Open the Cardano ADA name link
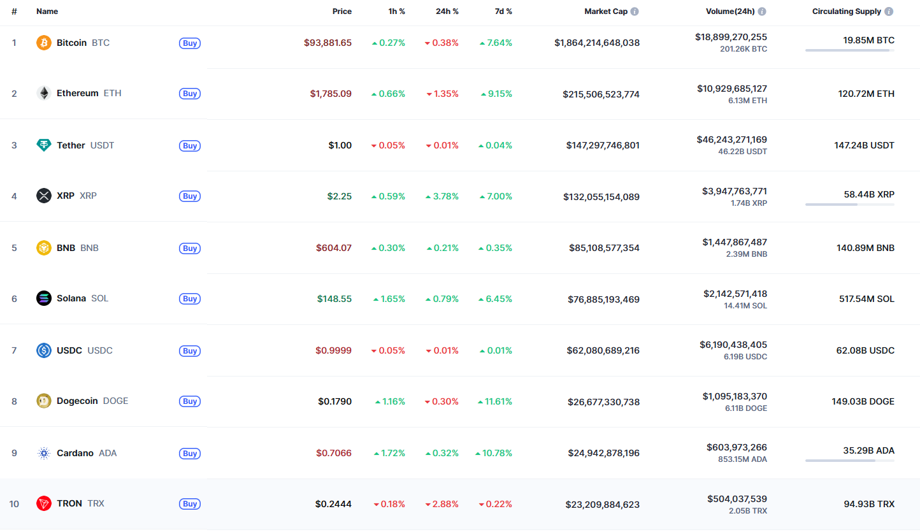 tap(87, 453)
